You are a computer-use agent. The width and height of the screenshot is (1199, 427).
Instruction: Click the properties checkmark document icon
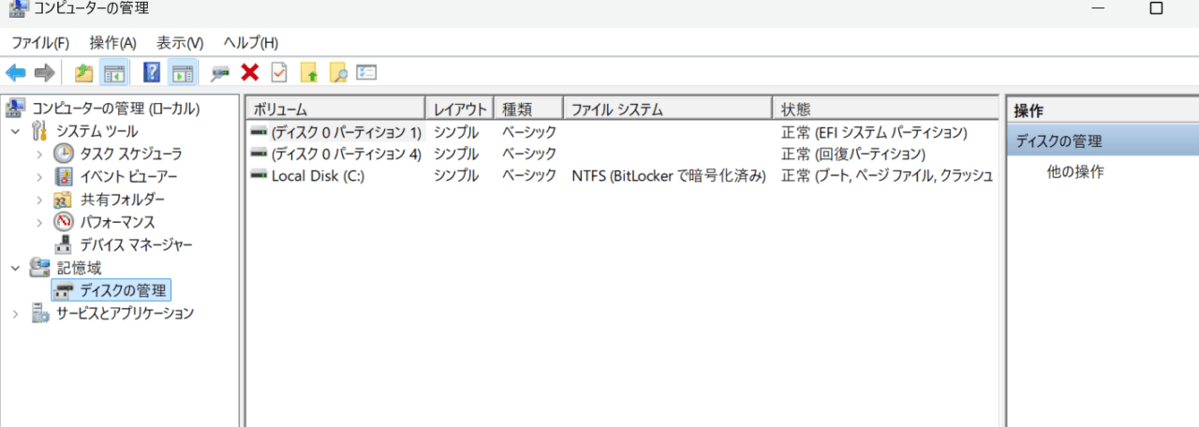tap(279, 72)
